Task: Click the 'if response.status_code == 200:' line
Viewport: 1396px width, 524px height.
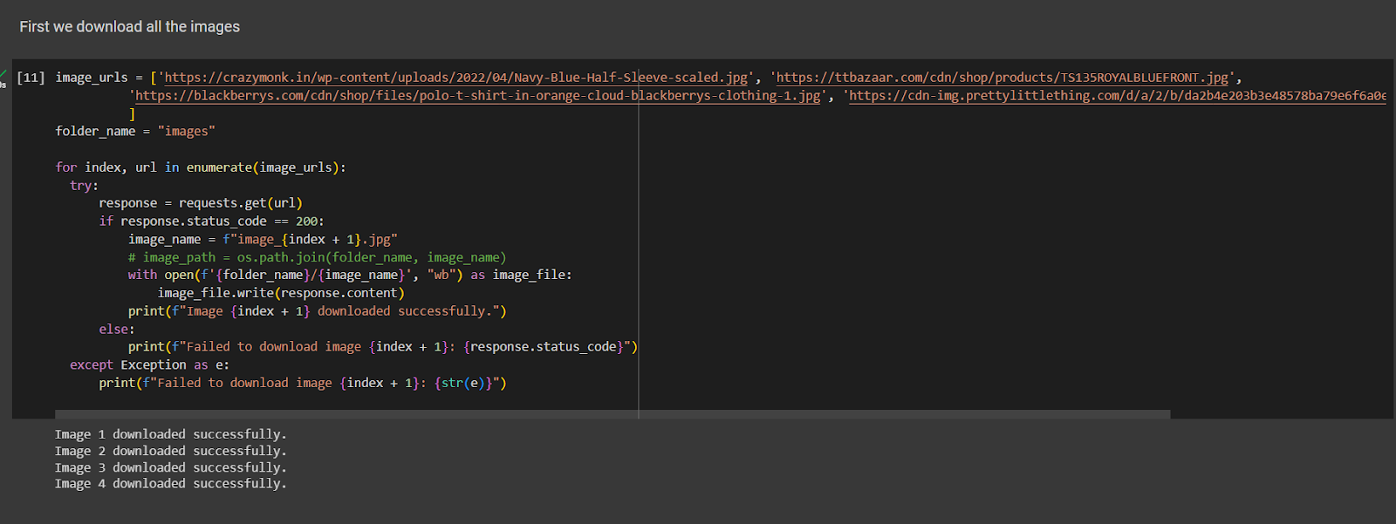Action: [x=211, y=221]
